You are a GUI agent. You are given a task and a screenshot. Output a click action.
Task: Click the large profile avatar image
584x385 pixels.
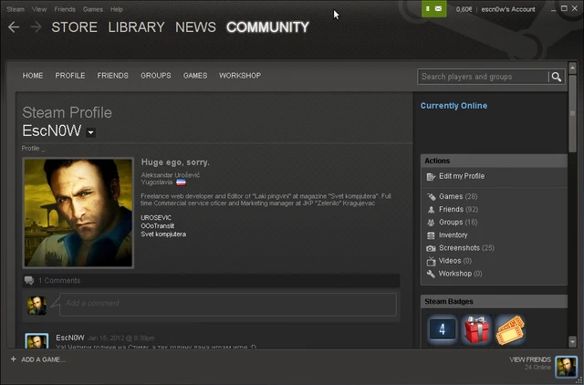coord(78,213)
